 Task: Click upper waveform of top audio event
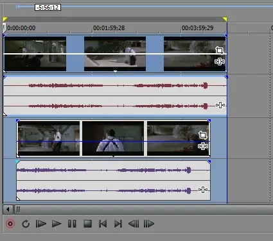pos(115,86)
